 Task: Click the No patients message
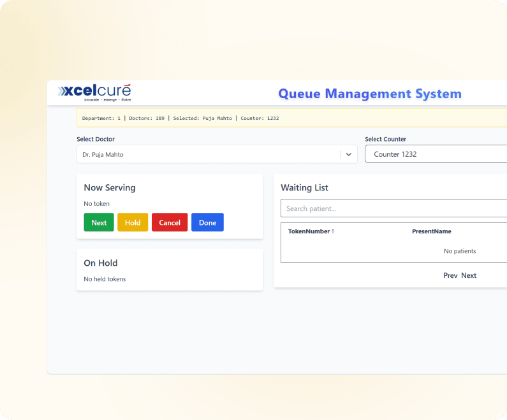click(460, 251)
